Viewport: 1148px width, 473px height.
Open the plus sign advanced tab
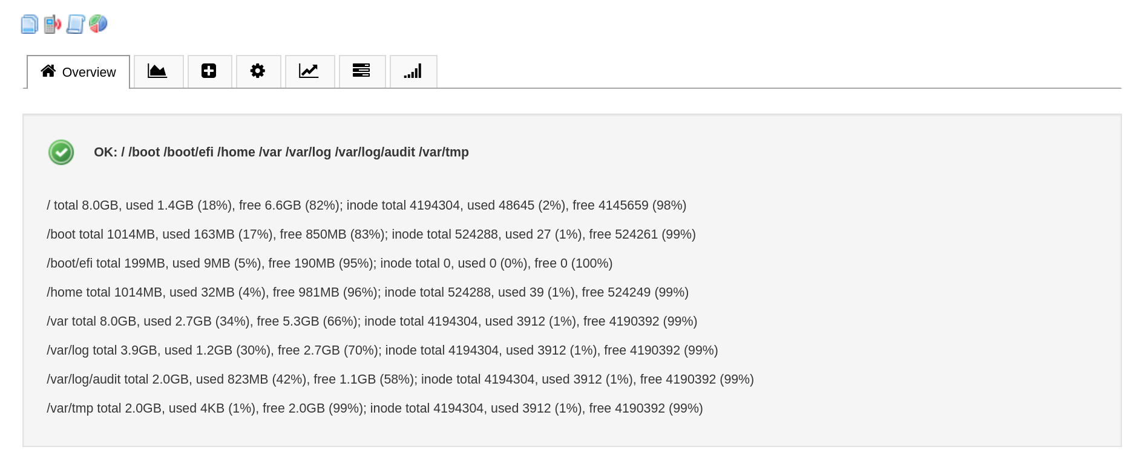(209, 71)
